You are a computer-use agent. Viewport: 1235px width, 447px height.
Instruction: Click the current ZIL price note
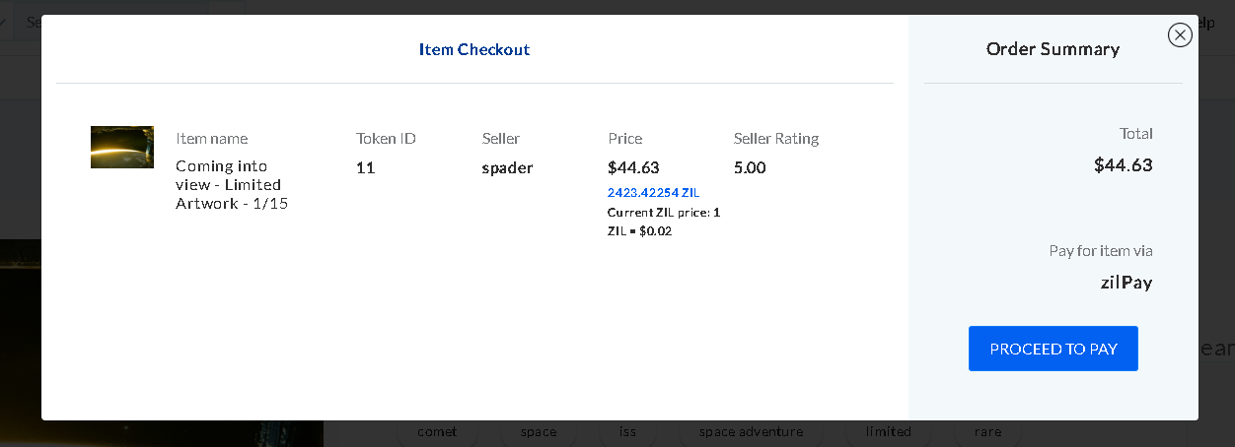click(664, 222)
